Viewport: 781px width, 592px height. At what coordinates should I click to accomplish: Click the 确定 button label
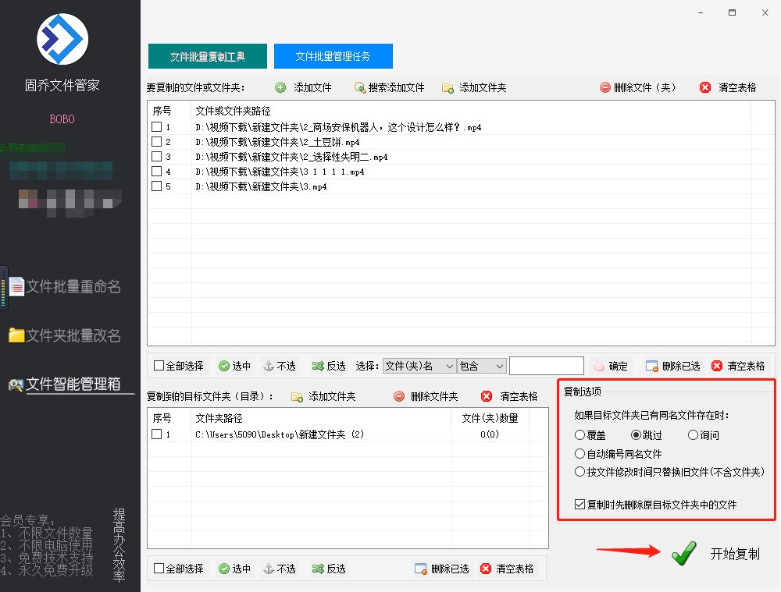[x=618, y=366]
